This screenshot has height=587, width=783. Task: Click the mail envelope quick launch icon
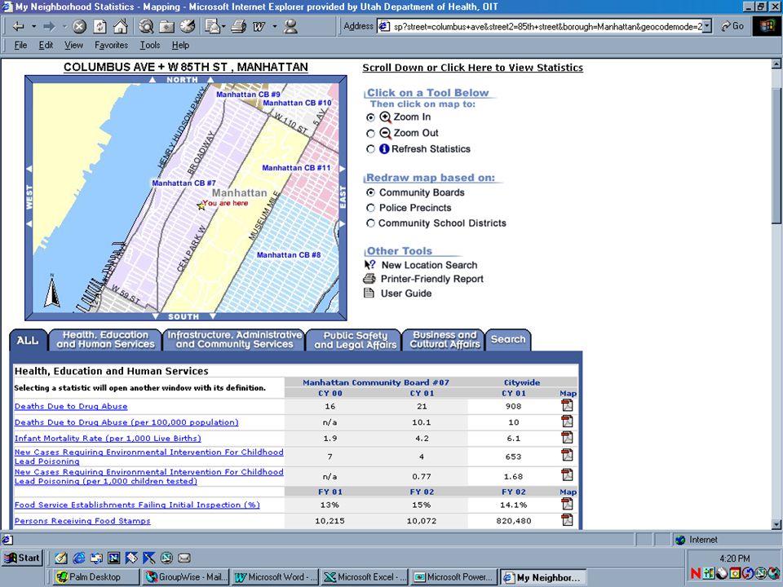coord(184,558)
